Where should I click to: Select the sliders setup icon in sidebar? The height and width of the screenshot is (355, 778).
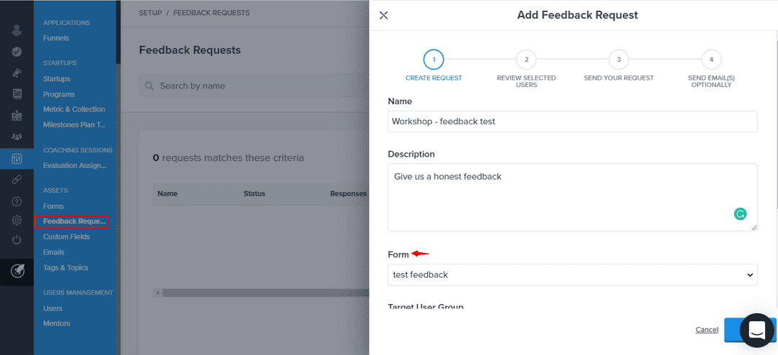pos(17,159)
